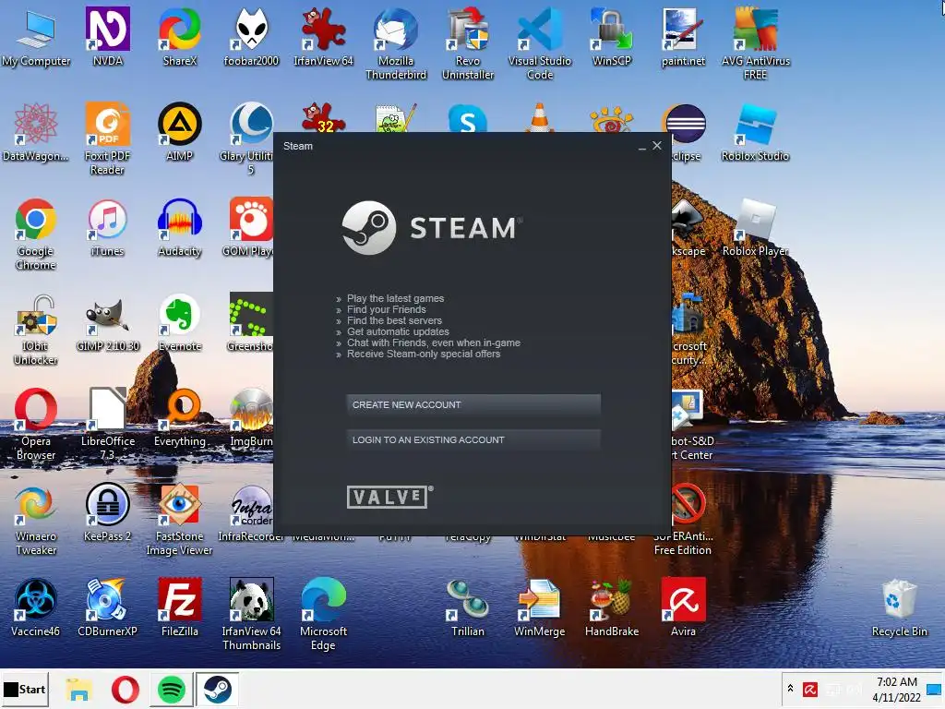Open CDBurnerXP shortcut
945x709 pixels.
108,609
